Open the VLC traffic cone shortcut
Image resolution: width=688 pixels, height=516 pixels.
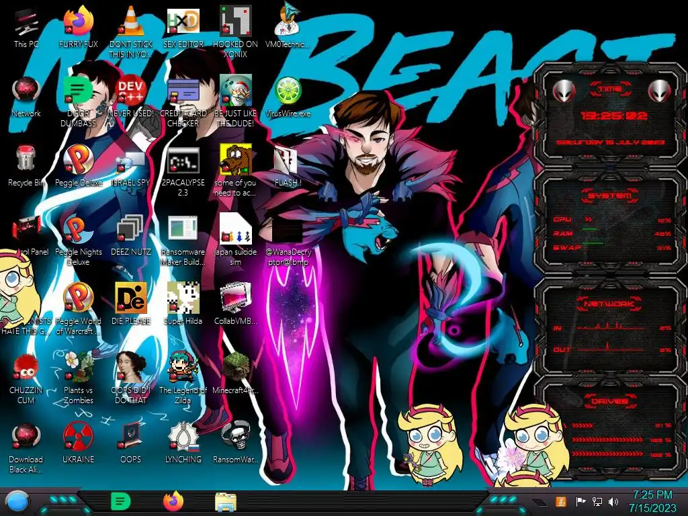tap(131, 32)
